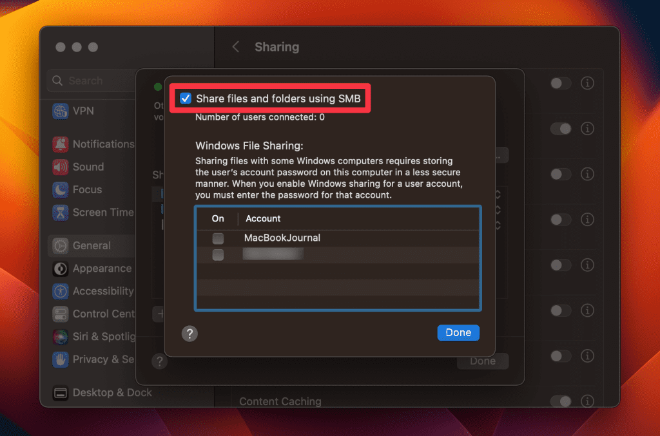Open Notifications in the sidebar
660x436 pixels.
pos(93,144)
